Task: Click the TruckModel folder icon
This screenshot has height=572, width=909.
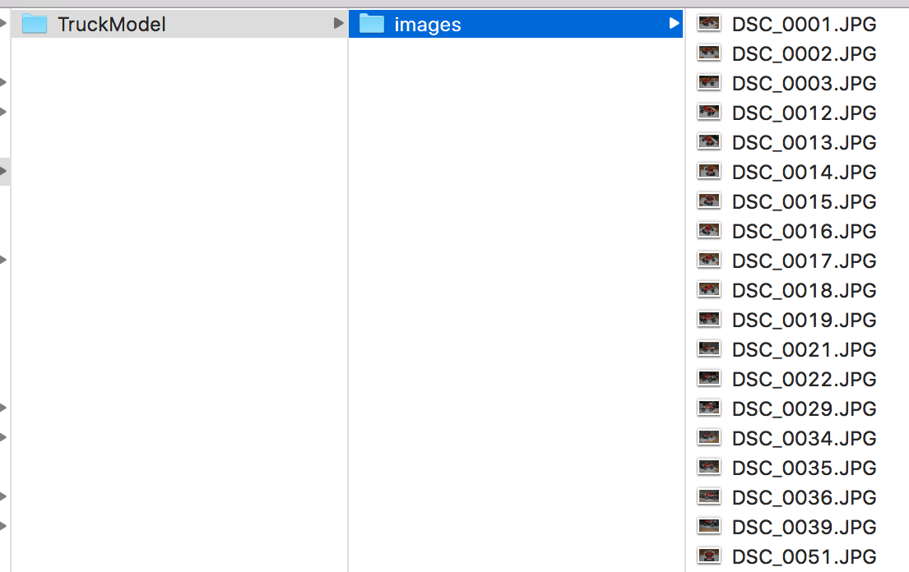Action: pyautogui.click(x=35, y=24)
